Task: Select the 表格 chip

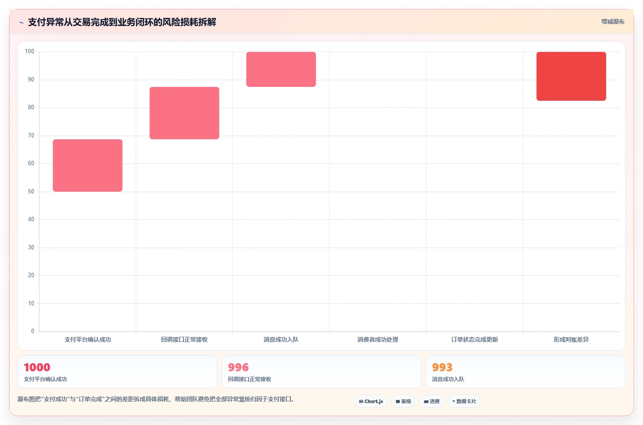Action: [x=403, y=401]
